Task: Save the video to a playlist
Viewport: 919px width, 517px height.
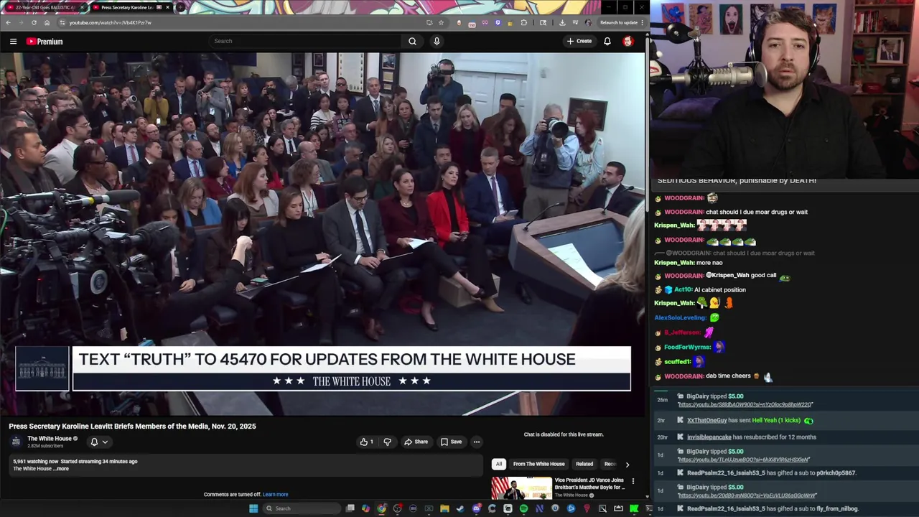Action: 451,442
